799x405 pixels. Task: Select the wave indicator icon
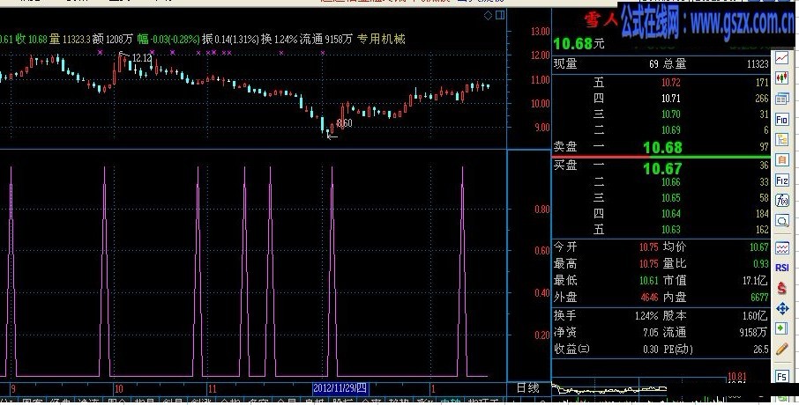(x=781, y=247)
